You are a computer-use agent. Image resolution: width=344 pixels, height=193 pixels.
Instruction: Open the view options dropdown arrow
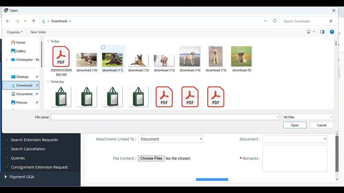coord(314,32)
